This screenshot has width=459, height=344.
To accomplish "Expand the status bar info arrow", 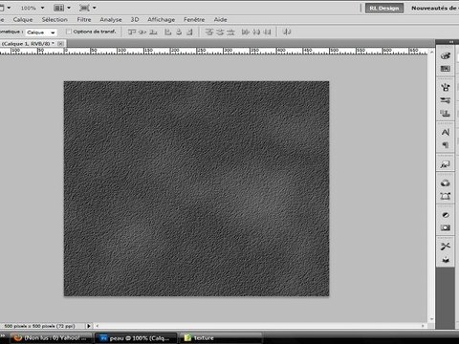I will [89, 326].
